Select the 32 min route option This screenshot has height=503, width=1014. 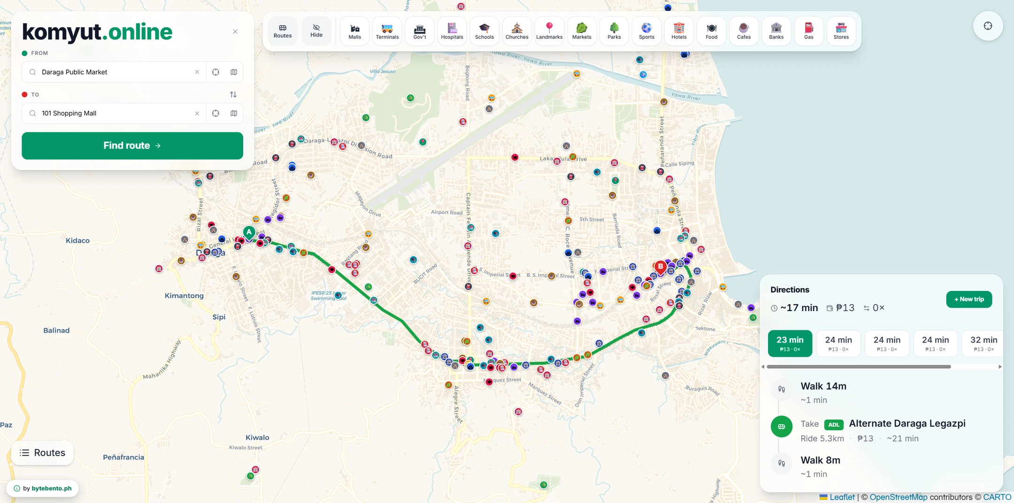pos(983,343)
